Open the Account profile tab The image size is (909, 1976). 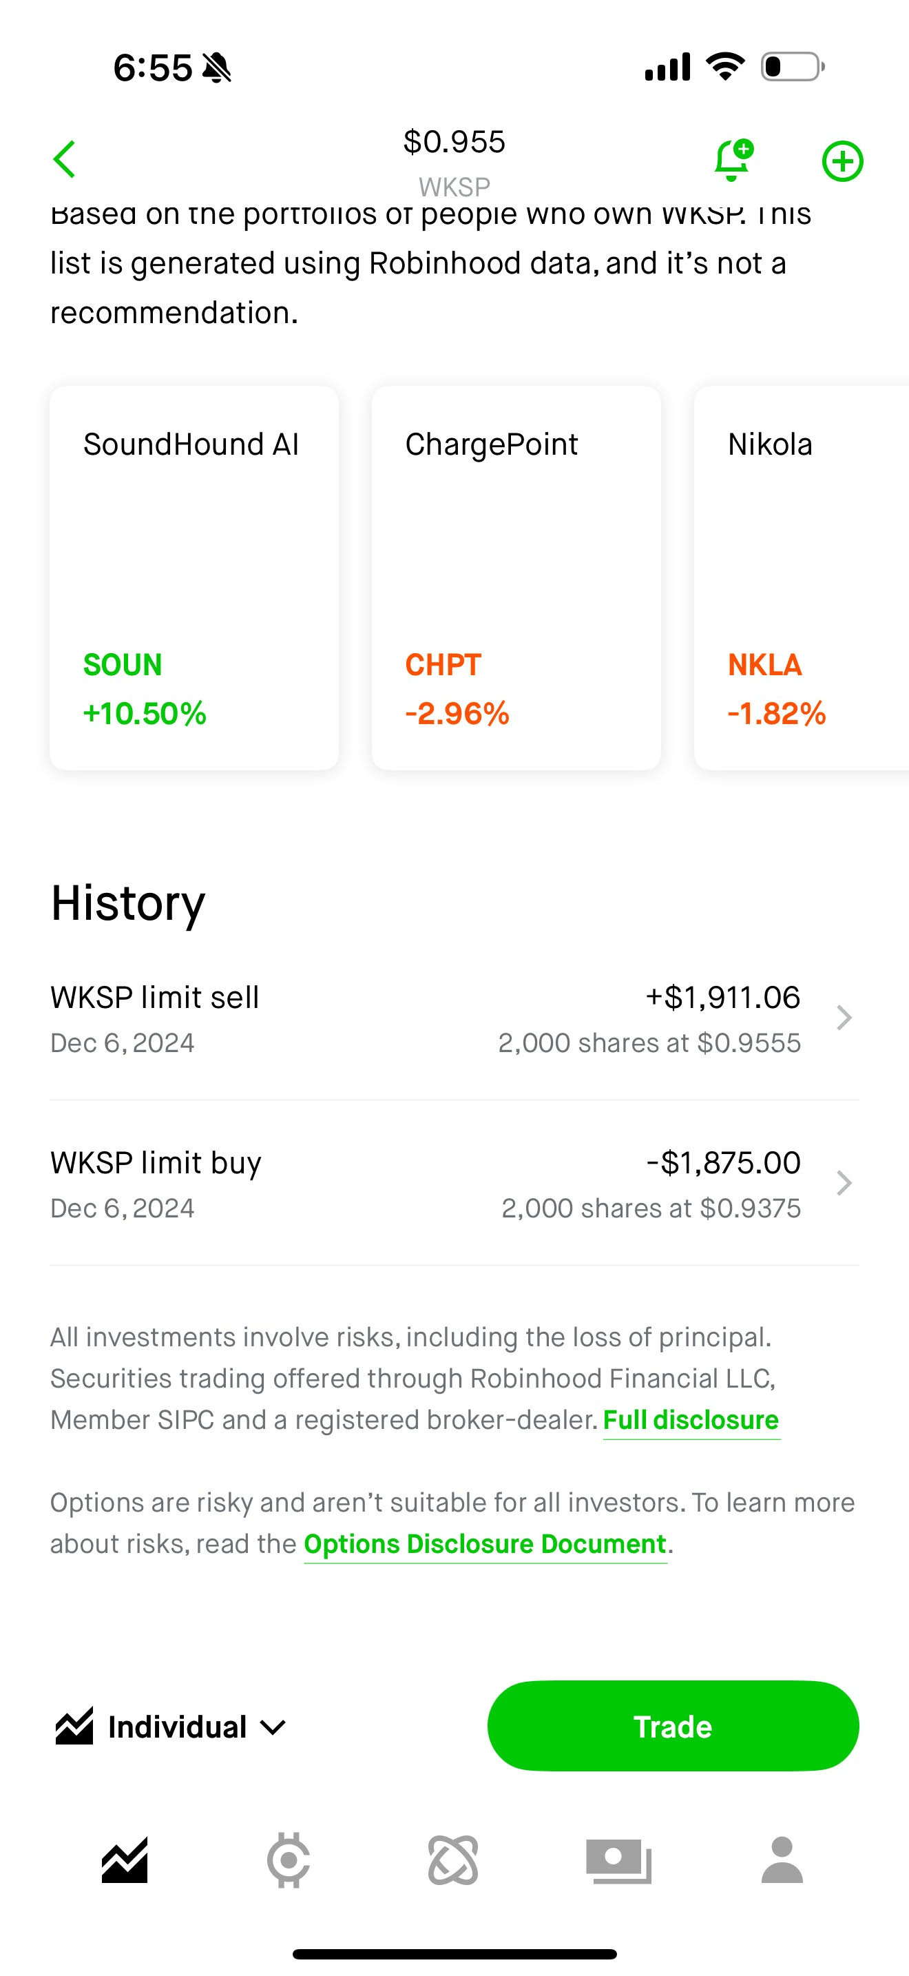[782, 1861]
